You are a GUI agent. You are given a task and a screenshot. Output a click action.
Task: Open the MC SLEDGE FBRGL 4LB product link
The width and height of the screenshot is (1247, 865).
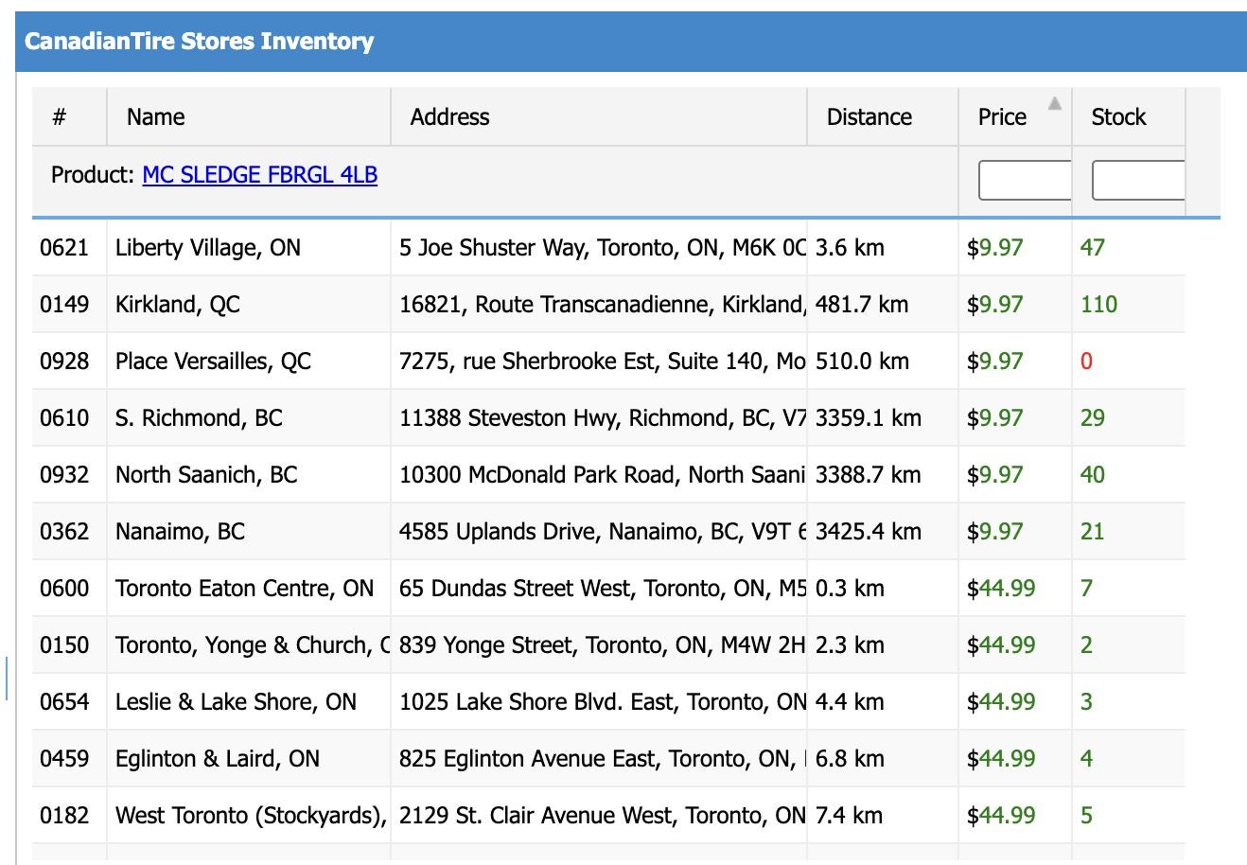point(260,175)
